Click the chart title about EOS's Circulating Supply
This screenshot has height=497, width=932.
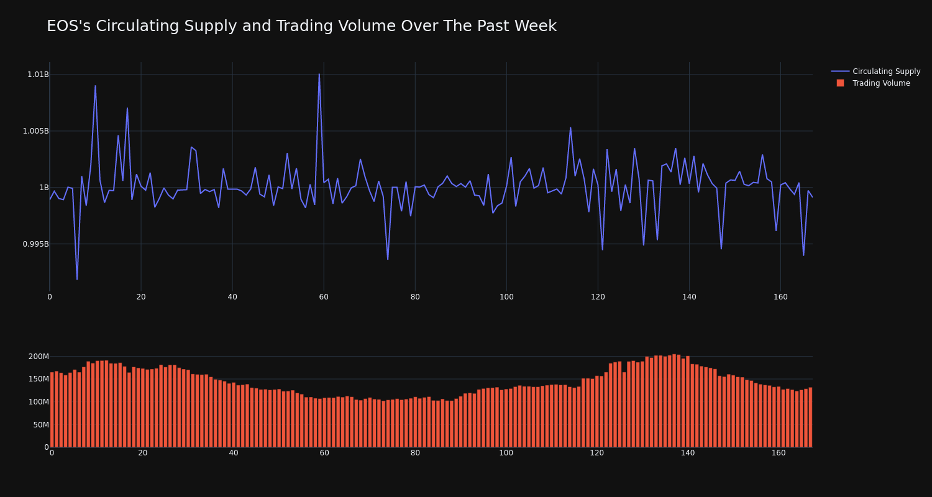tap(301, 26)
